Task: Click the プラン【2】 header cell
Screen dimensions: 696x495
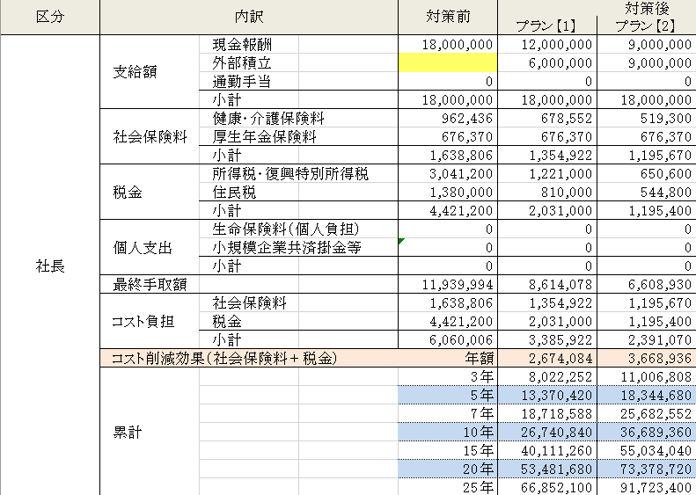Action: [646, 26]
